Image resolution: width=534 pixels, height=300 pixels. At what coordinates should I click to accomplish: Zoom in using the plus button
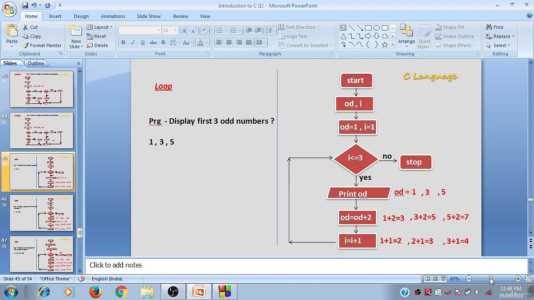pyautogui.click(x=518, y=279)
